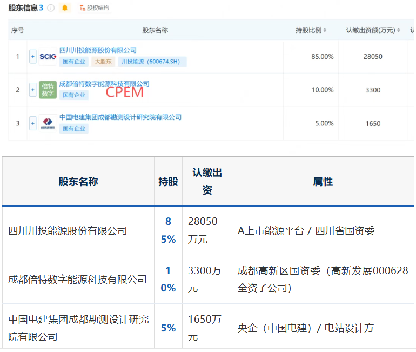Click the 10.00% shareholding cell
The image size is (416, 352).
(323, 90)
